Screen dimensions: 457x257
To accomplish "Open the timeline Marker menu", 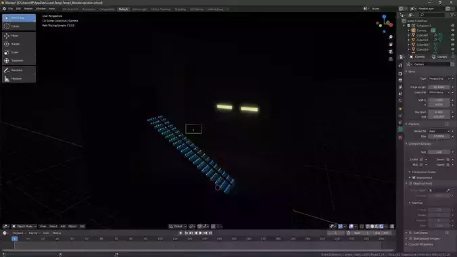I will 57,233.
